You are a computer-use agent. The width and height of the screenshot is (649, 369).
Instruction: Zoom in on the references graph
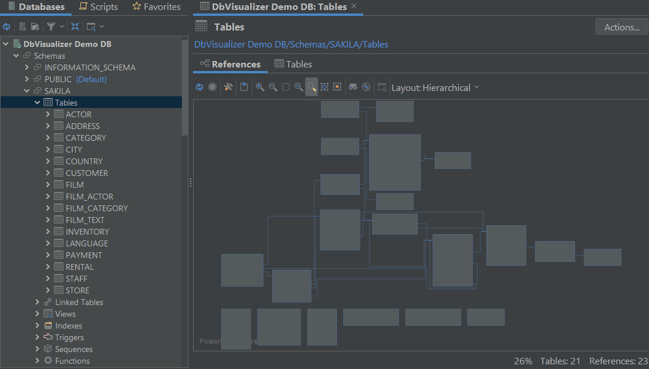point(260,87)
